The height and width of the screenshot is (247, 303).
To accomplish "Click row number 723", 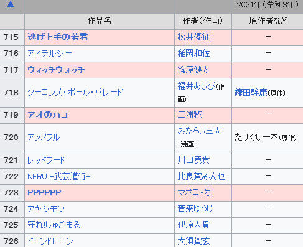I will [11, 193].
